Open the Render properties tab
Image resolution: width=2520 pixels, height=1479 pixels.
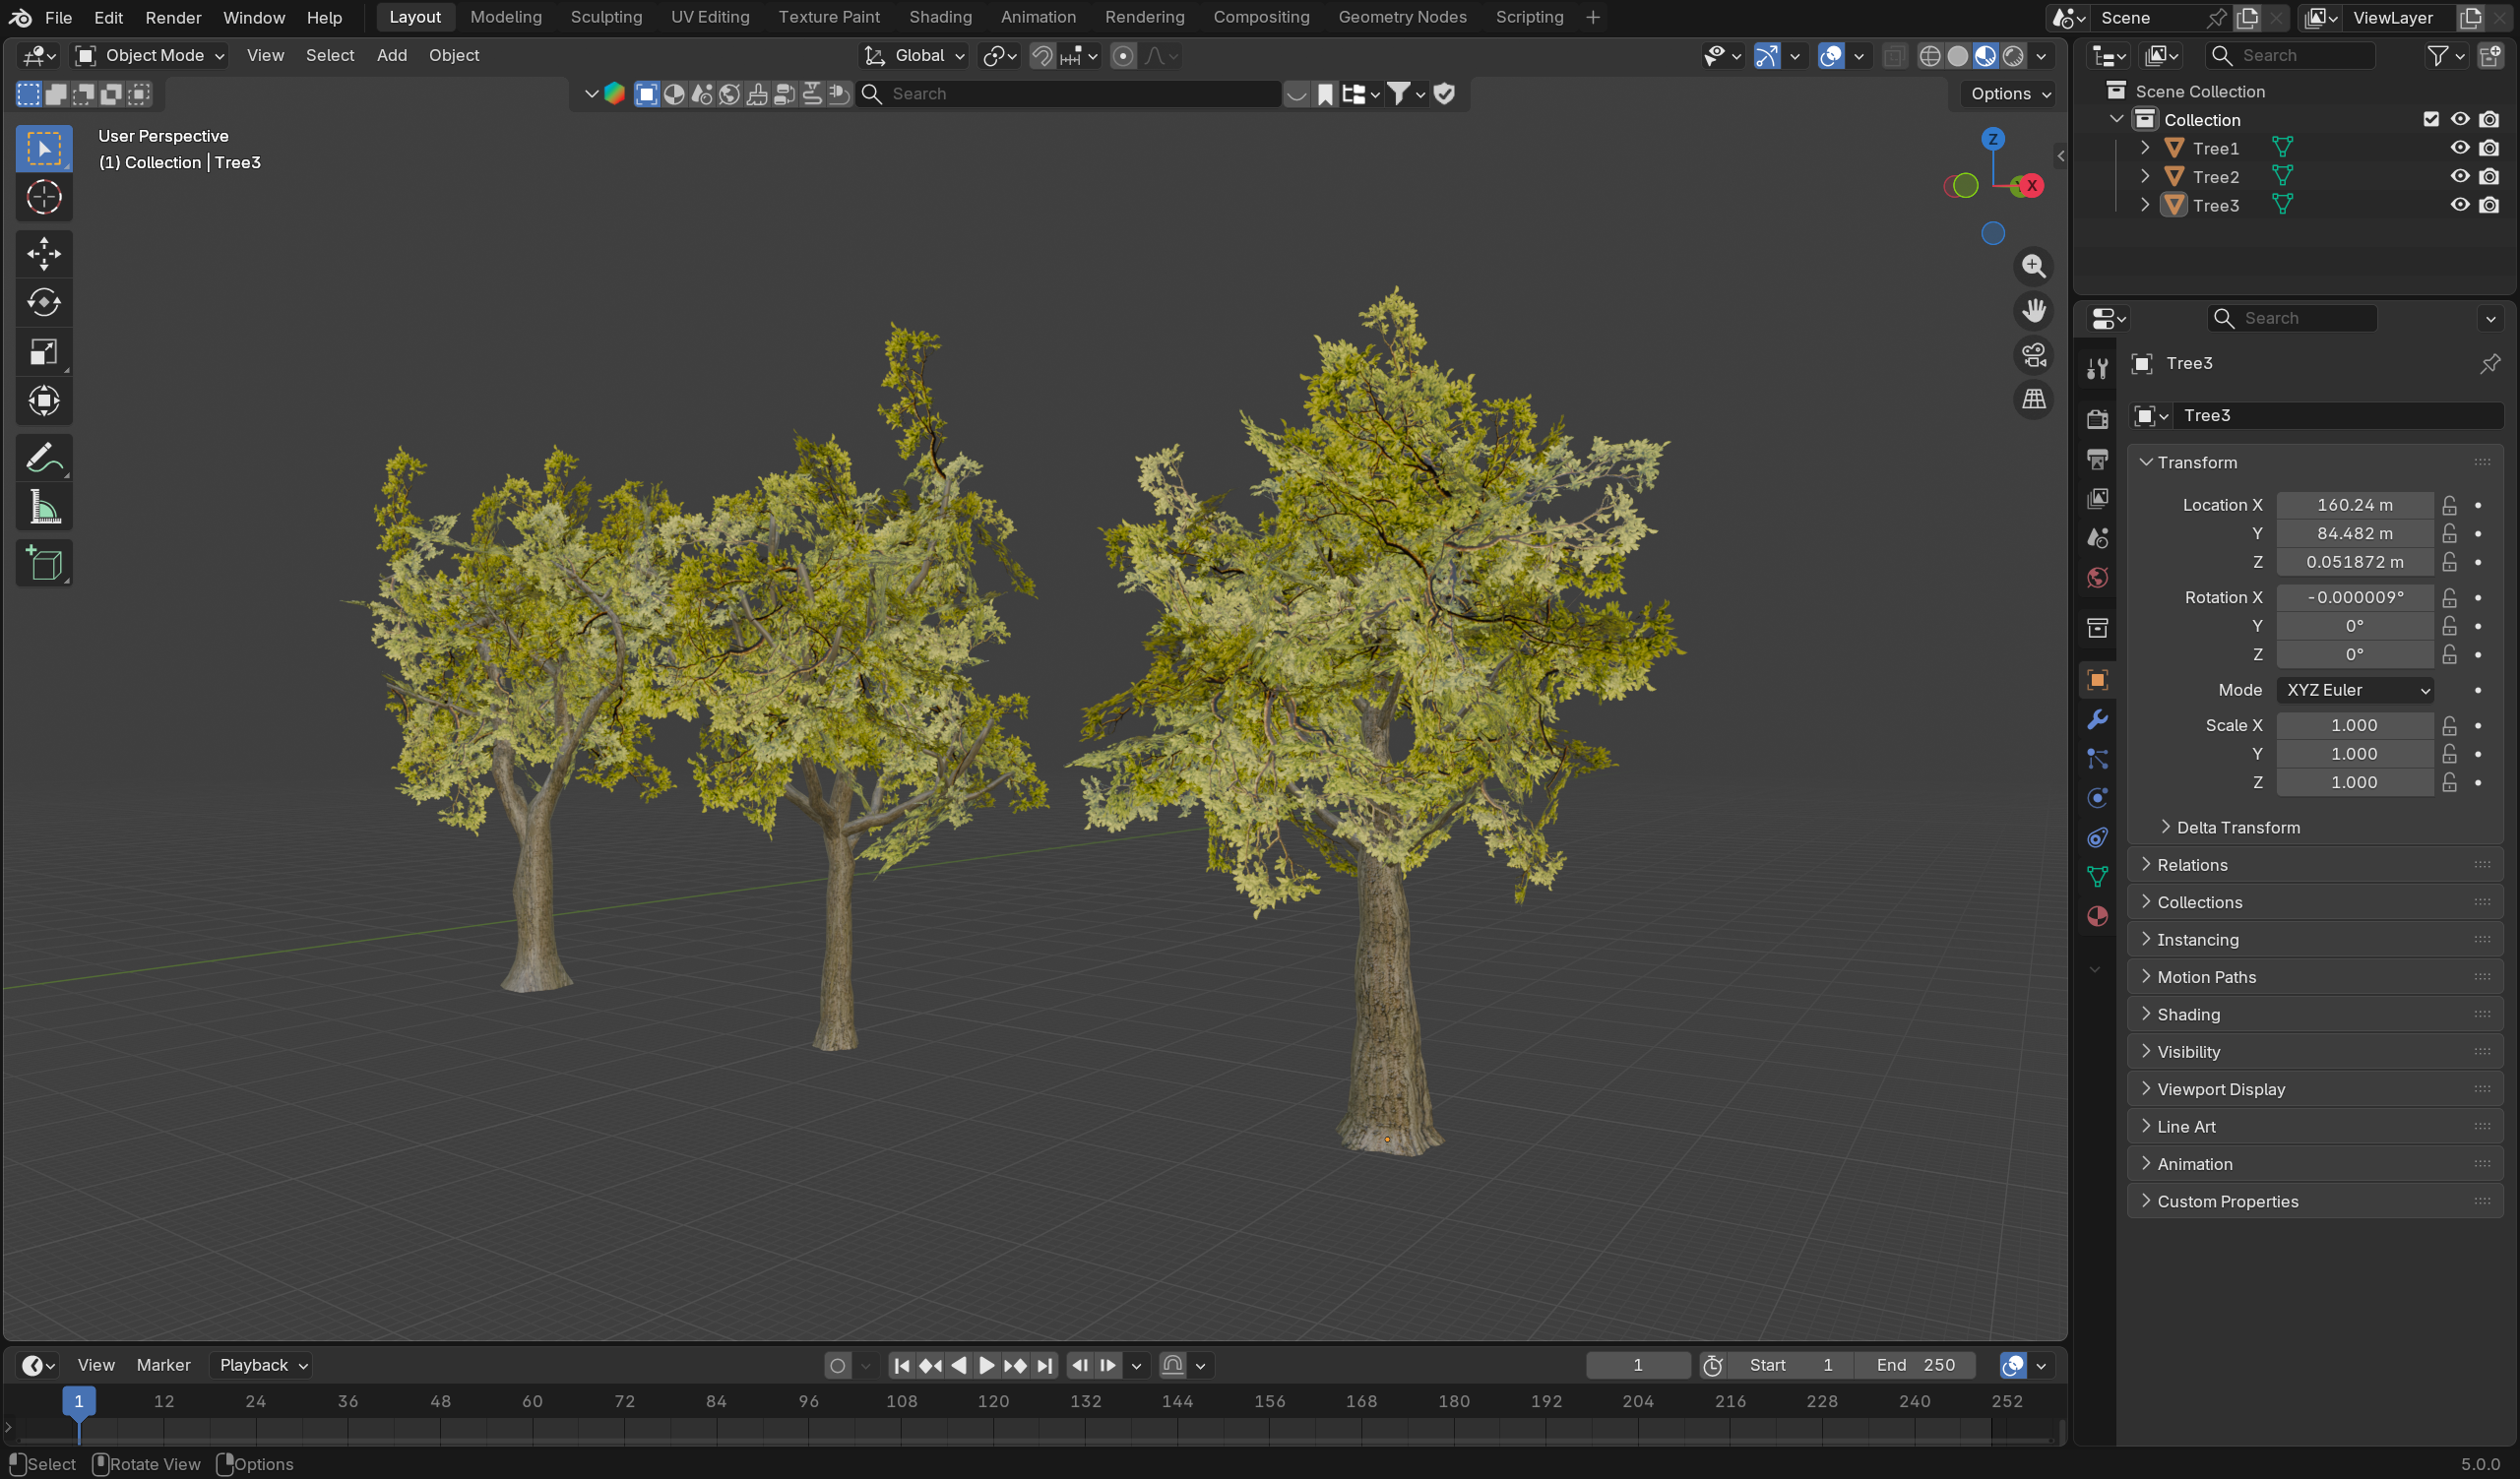(x=2097, y=419)
